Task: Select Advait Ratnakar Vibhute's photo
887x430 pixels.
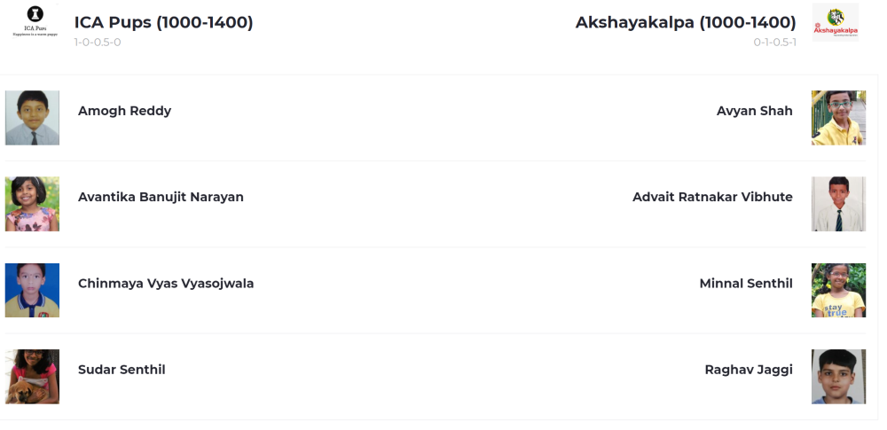Action: point(838,204)
